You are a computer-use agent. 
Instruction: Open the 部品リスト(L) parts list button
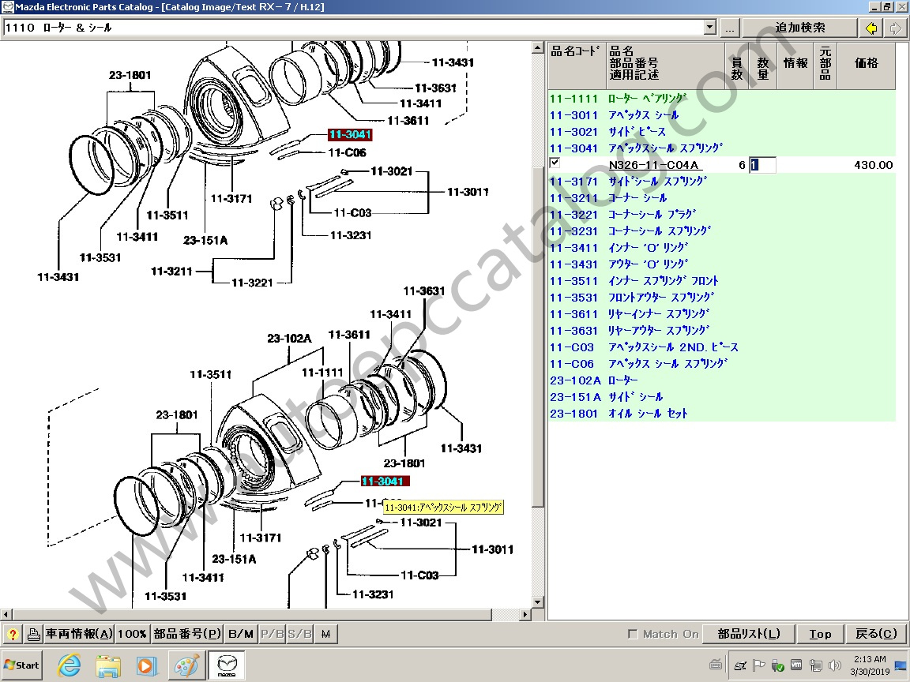pos(749,634)
